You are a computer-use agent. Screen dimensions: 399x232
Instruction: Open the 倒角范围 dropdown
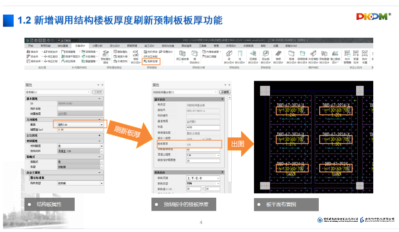pos(203,178)
